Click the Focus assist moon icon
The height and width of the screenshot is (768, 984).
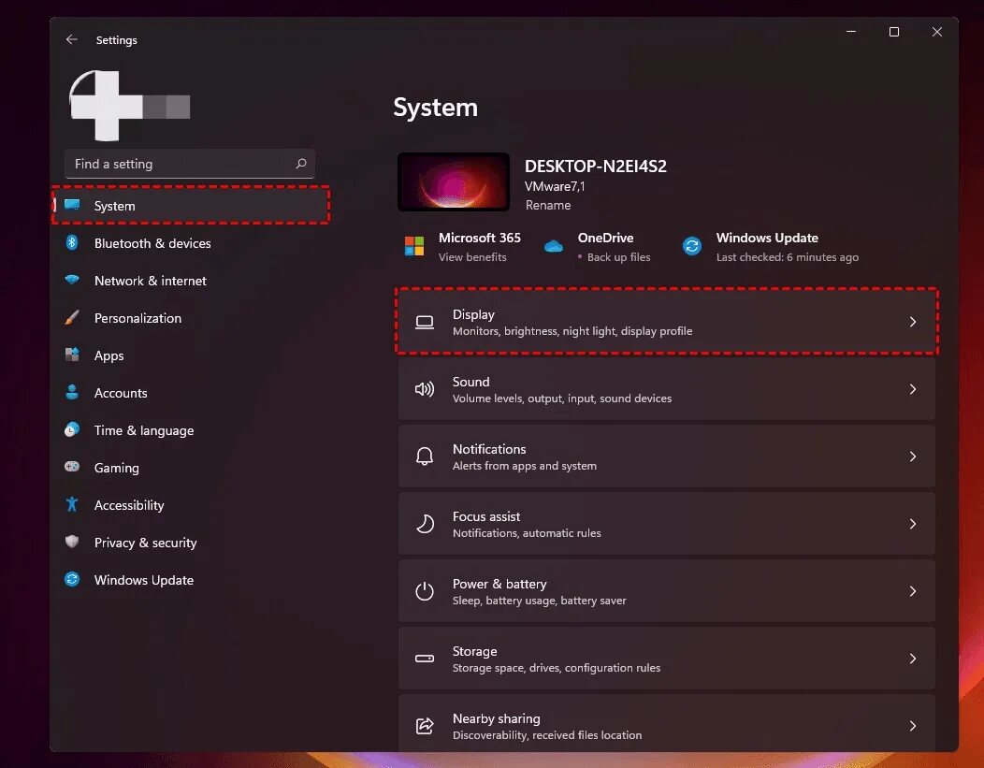[x=425, y=524]
